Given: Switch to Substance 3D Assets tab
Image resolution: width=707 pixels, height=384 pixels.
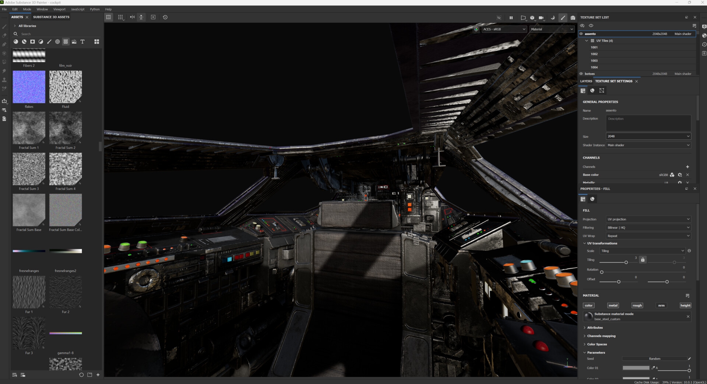Looking at the screenshot, I should click(51, 17).
